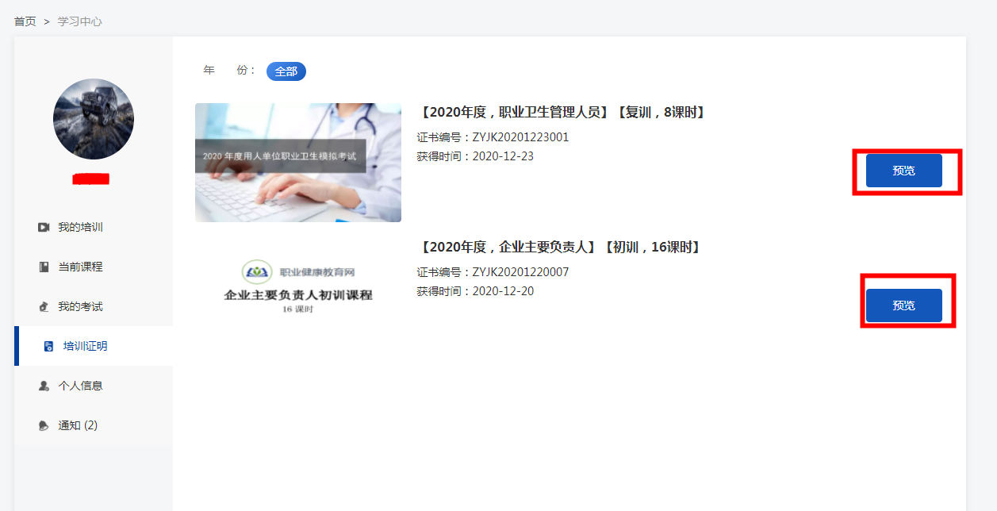Preview the 企业主要负责人 certificate
This screenshot has height=511, width=997.
point(903,305)
